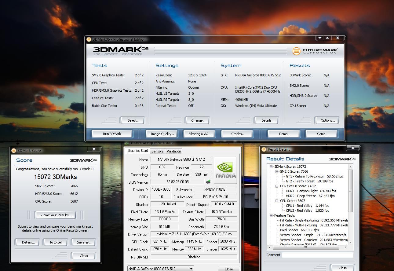Click the Save as... button
Viewport: 394px width, 271px height.
pos(84,242)
